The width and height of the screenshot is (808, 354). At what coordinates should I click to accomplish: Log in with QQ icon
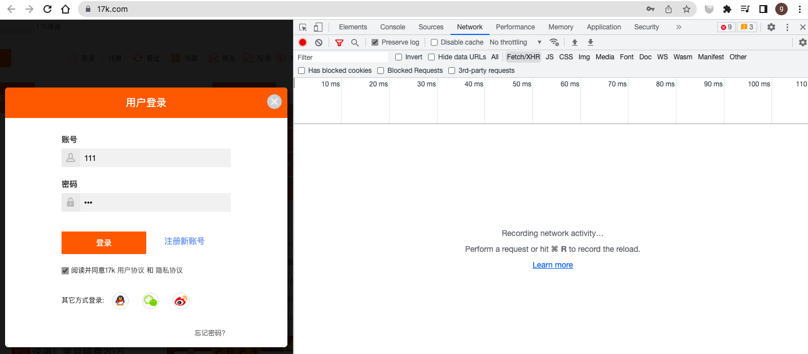pos(120,301)
